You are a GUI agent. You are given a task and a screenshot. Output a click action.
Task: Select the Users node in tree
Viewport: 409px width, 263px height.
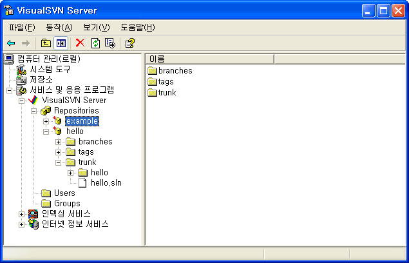point(64,193)
